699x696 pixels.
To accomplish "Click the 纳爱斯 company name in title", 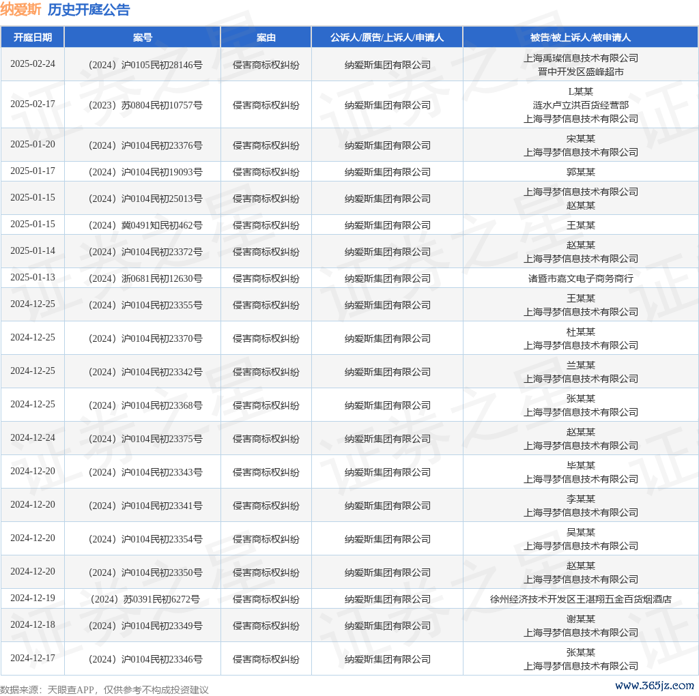I will pyautogui.click(x=20, y=10).
